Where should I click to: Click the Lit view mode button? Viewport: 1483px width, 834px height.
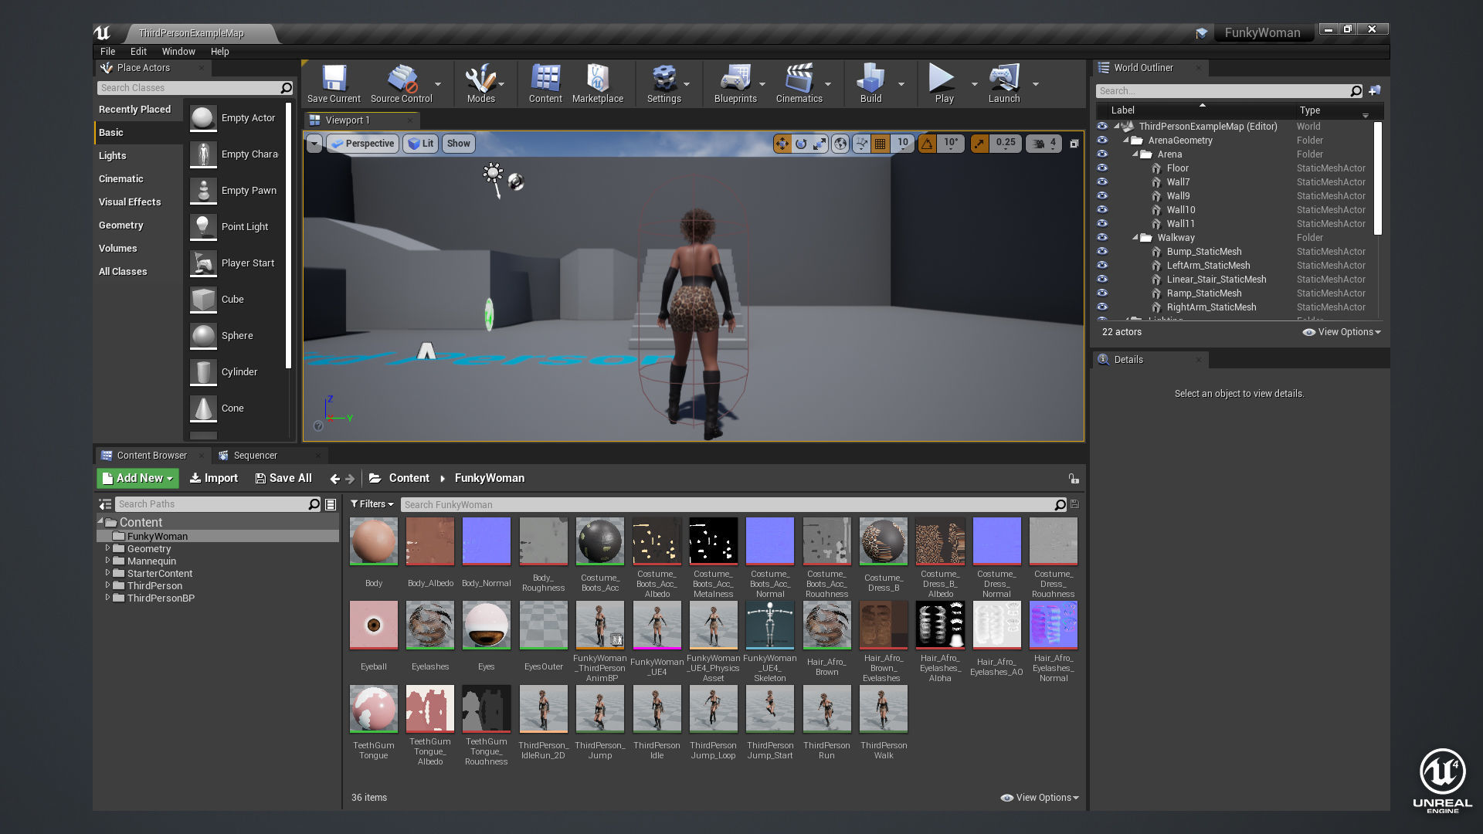(420, 144)
